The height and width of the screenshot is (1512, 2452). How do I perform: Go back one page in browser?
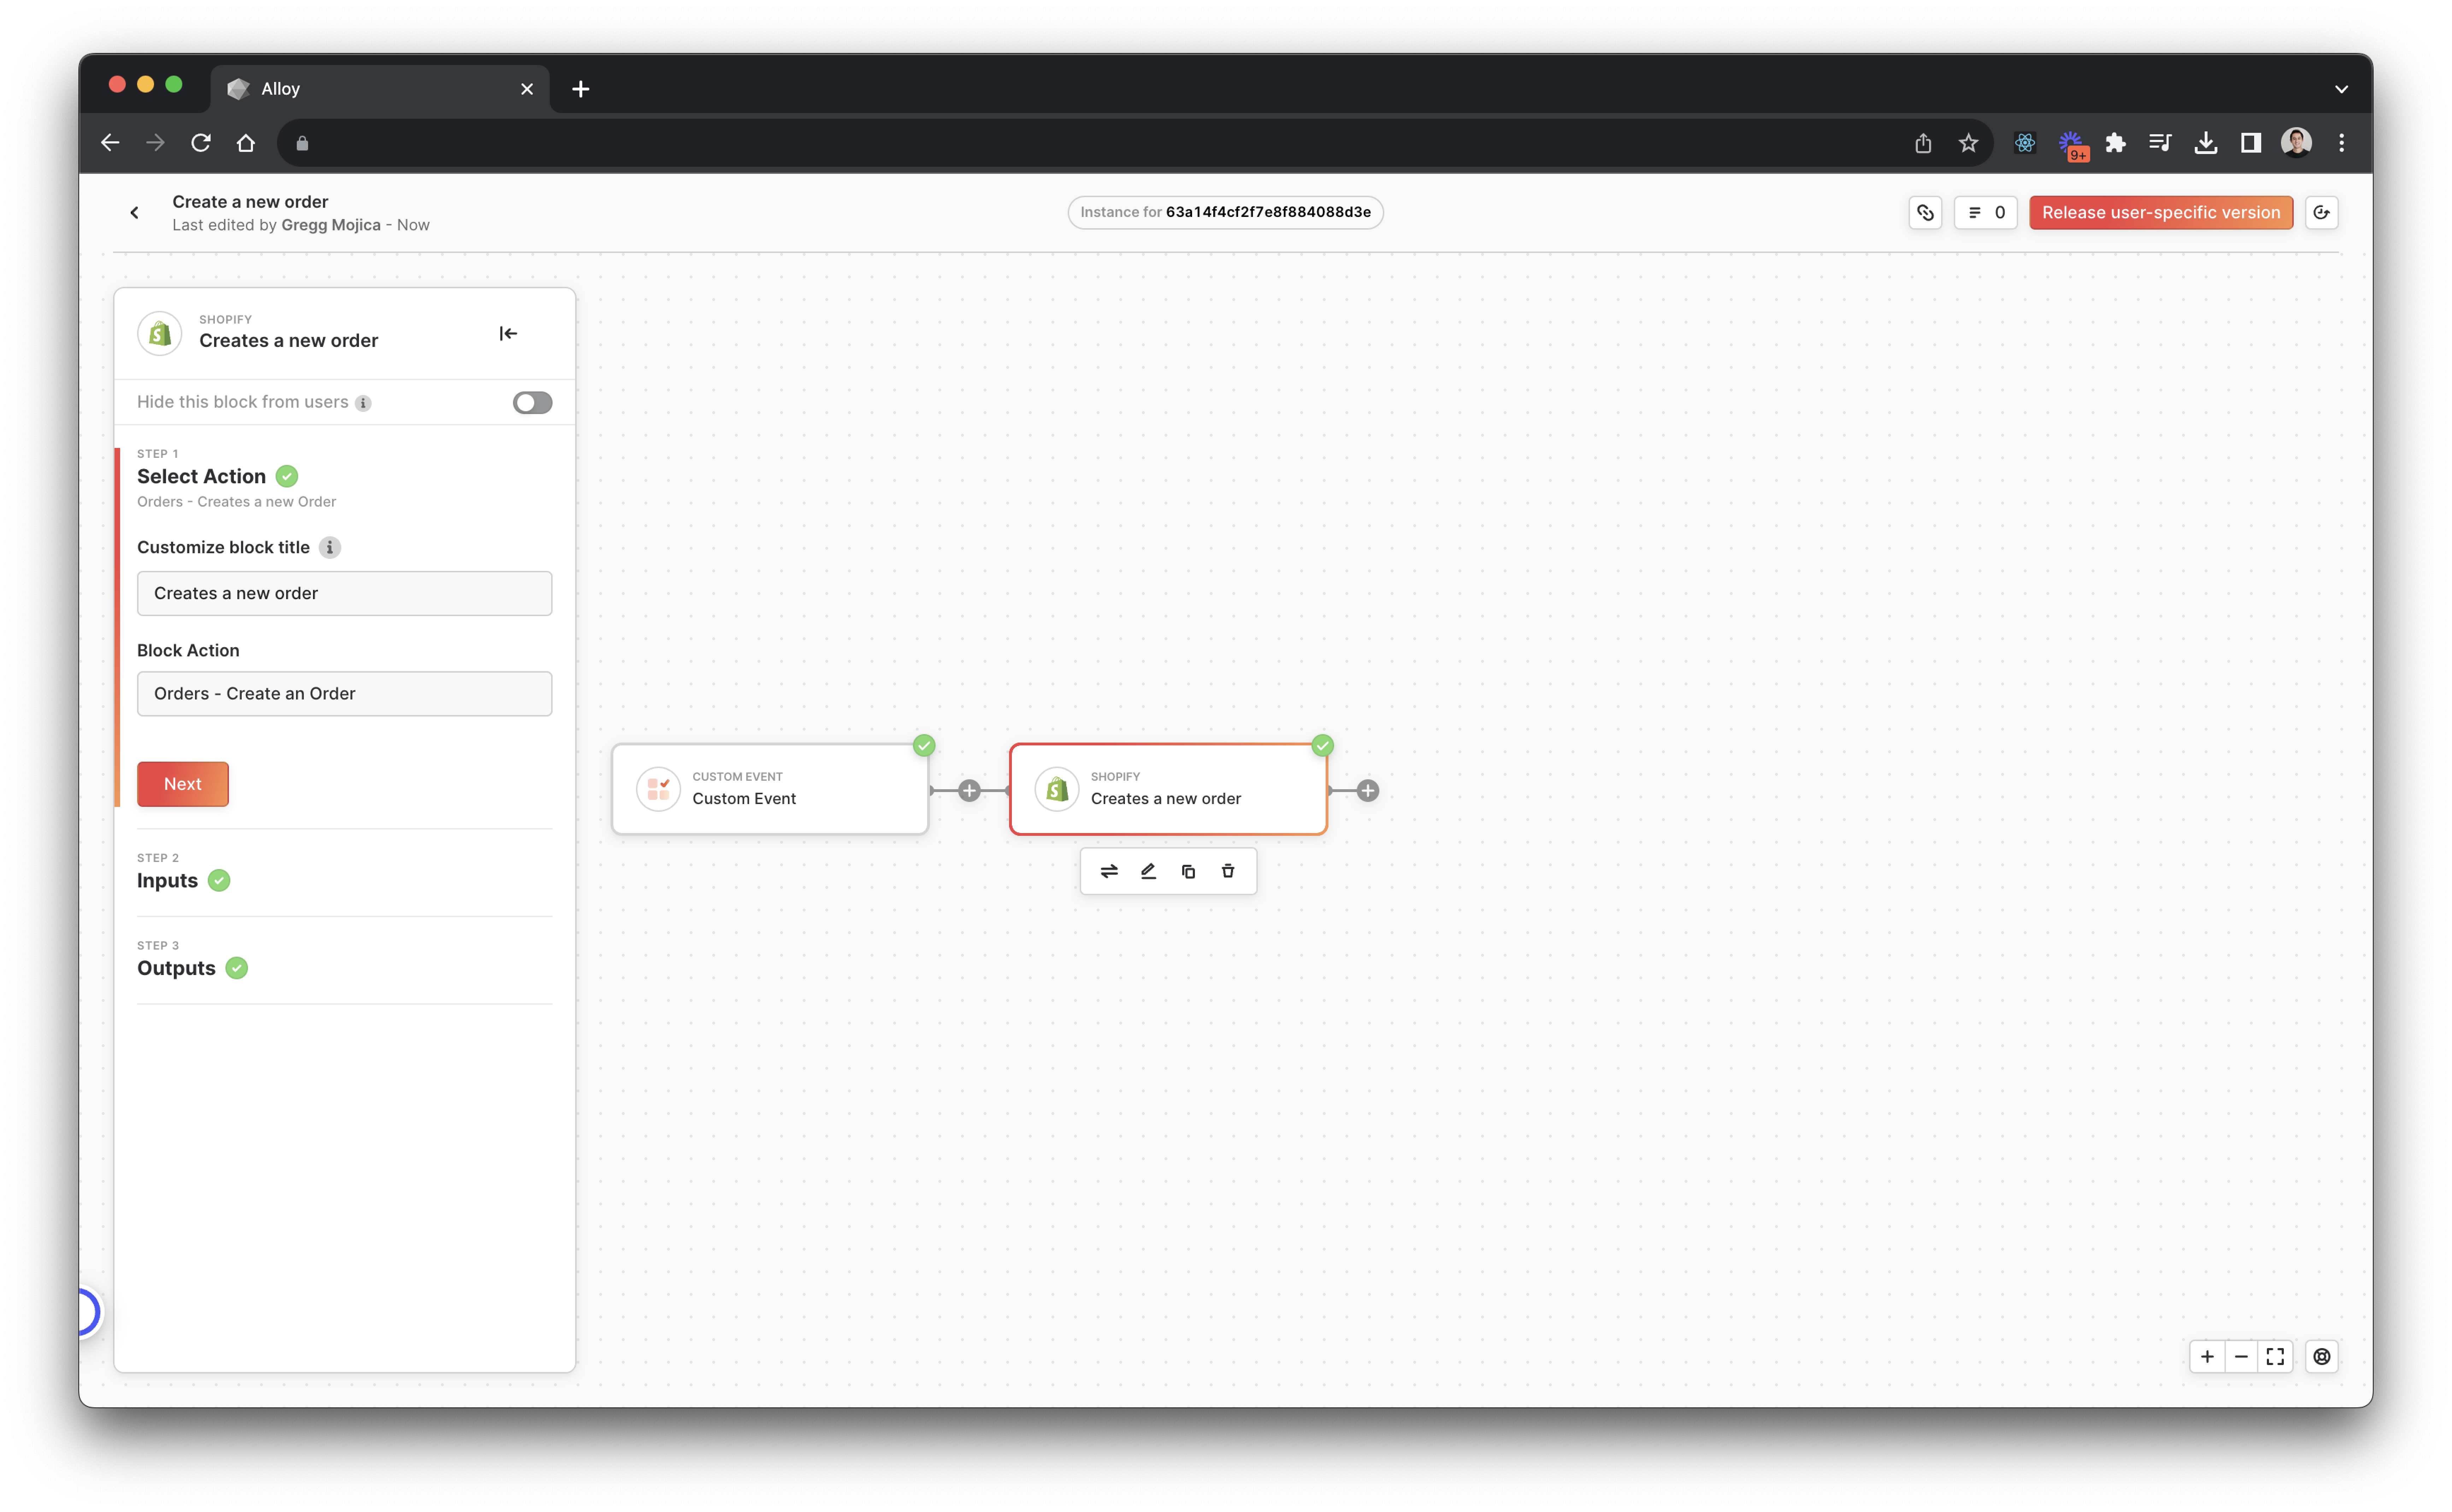[x=110, y=143]
